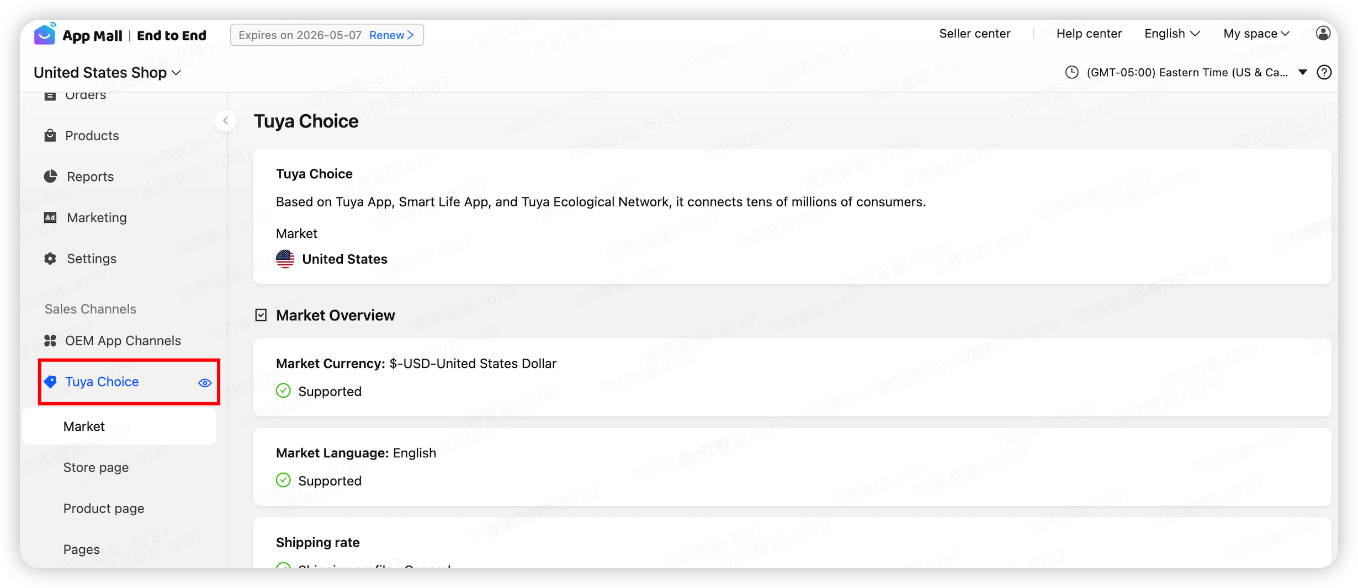Open the United States Shop dropdown
This screenshot has width=1358, height=588.
tap(107, 73)
